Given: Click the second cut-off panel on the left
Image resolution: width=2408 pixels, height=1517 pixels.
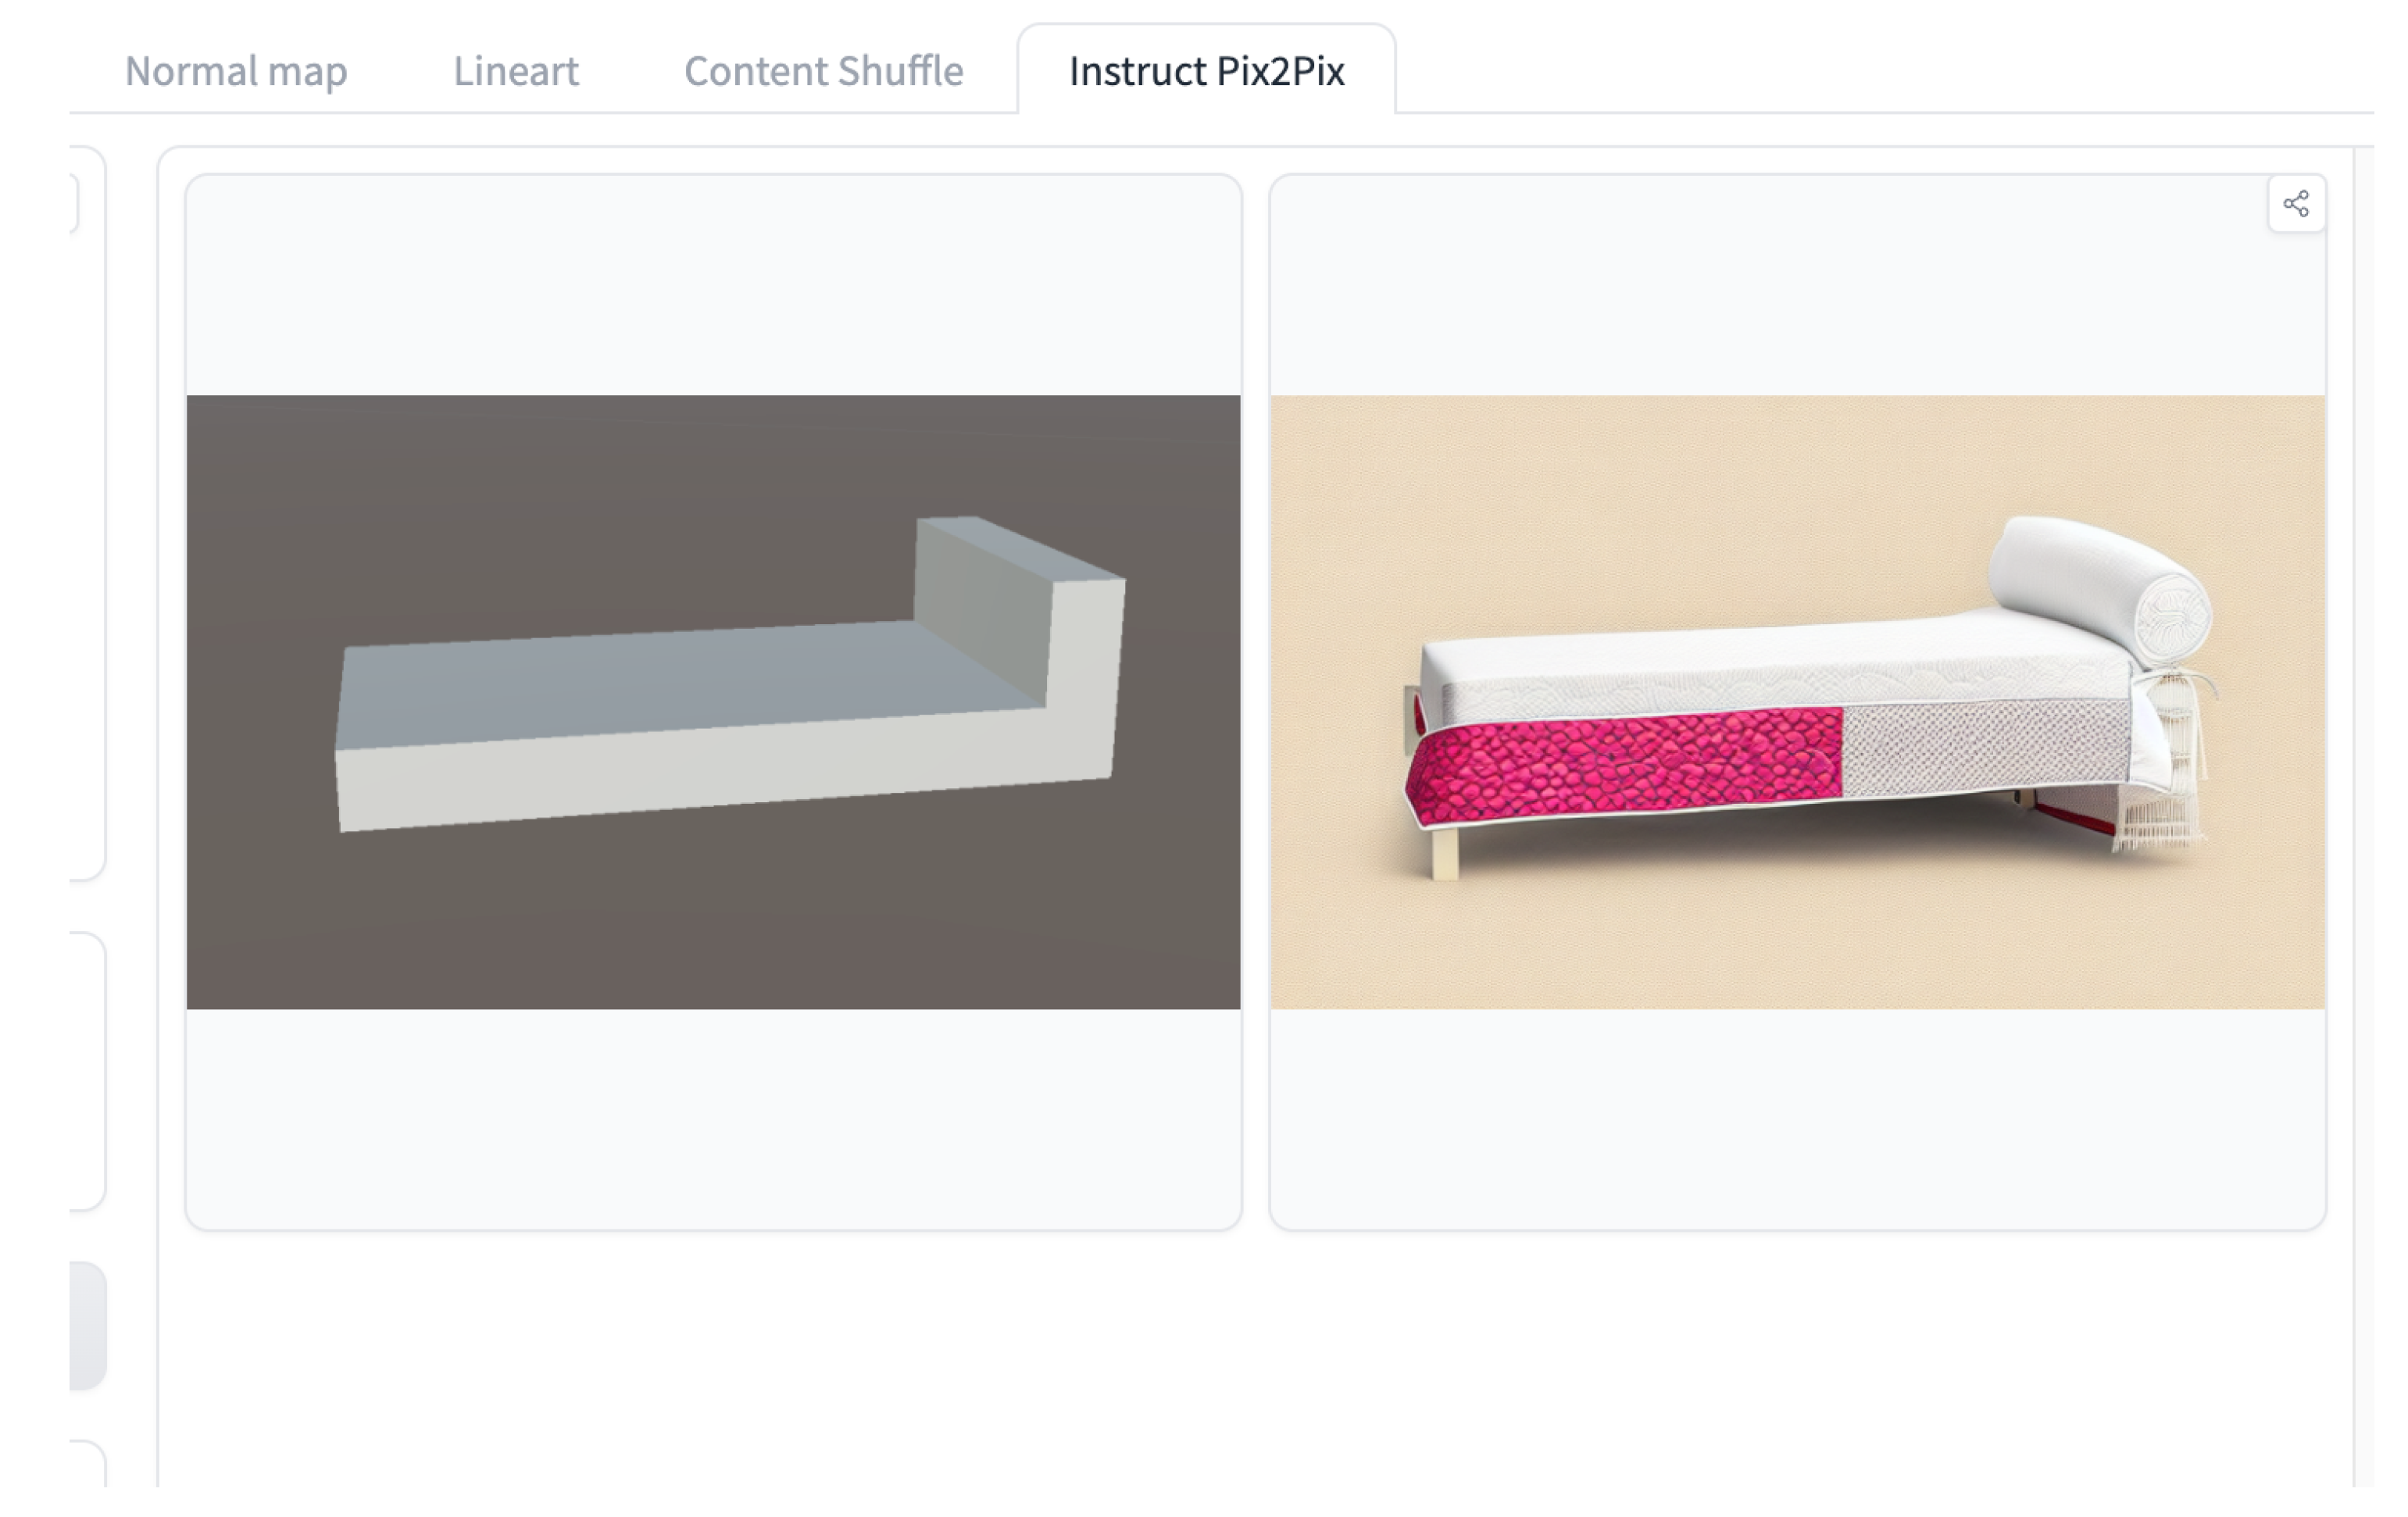Looking at the screenshot, I should pos(88,1070).
